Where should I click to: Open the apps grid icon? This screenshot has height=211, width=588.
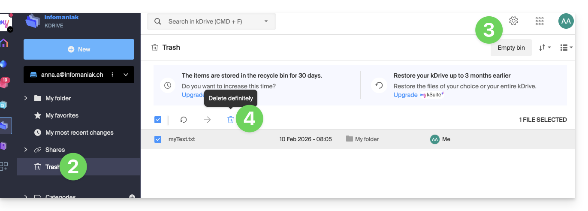coord(540,21)
